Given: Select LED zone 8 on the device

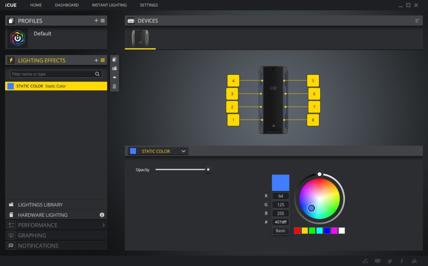Looking at the screenshot, I should 313,120.
